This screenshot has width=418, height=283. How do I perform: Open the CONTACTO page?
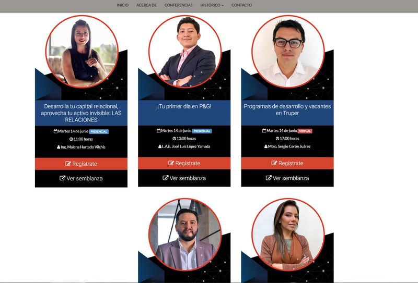click(x=241, y=5)
